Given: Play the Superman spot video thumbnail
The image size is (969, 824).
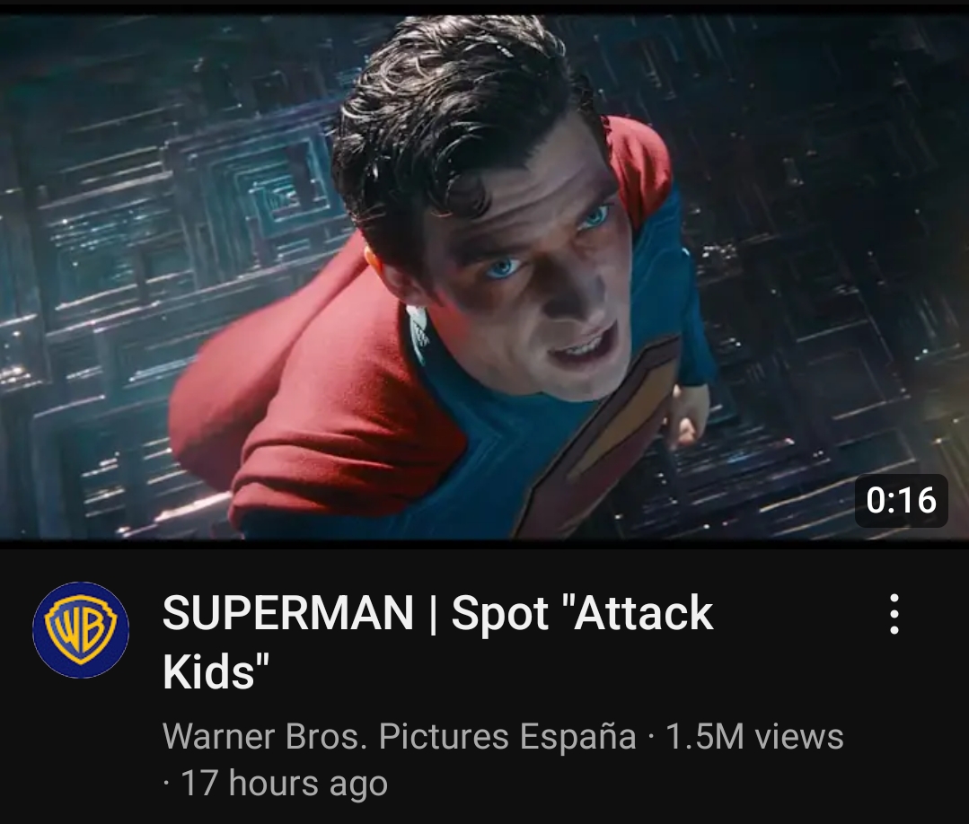Looking at the screenshot, I should click(485, 276).
